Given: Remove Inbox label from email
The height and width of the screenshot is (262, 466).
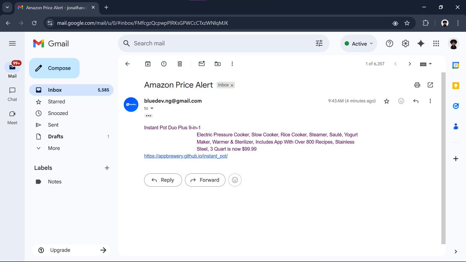Looking at the screenshot, I should point(232,85).
